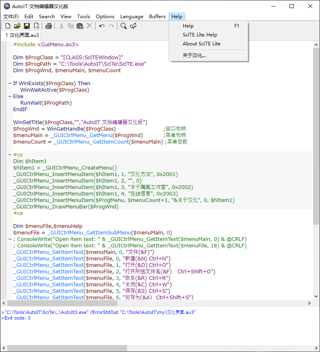Click the '关于汉化...' menu item
This screenshot has width=320, height=352.
[194, 56]
